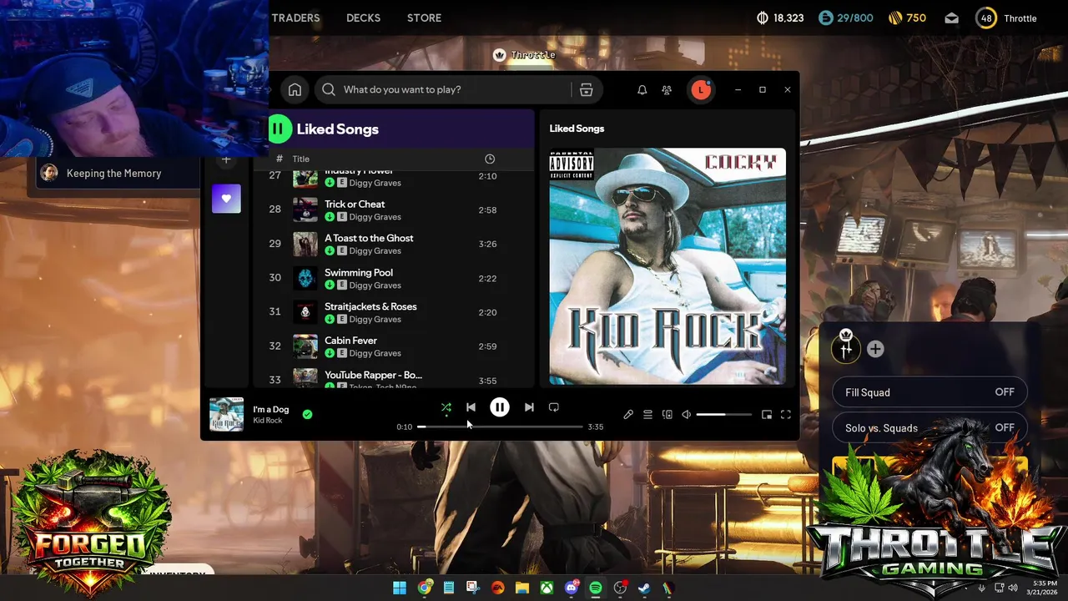Open the STORE tab in the game

coord(424,18)
